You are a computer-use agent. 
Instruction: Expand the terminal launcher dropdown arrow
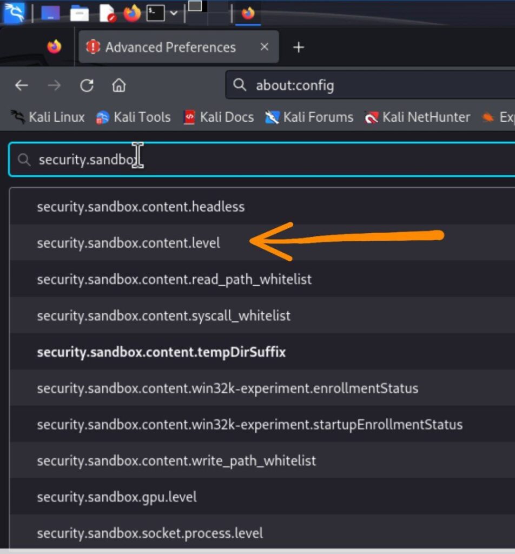(x=174, y=13)
